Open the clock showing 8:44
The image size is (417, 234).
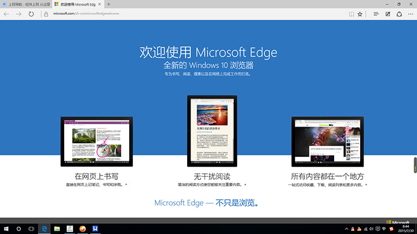pos(406,229)
